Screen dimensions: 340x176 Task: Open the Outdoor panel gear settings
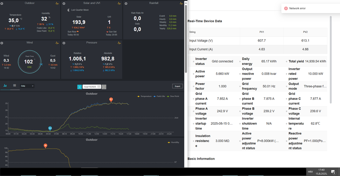(x=2, y=3)
